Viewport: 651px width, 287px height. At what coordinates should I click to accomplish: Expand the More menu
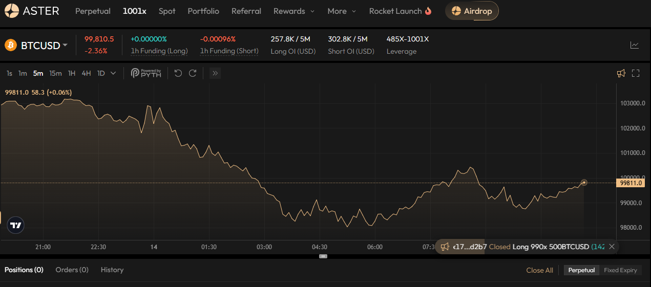tap(341, 11)
